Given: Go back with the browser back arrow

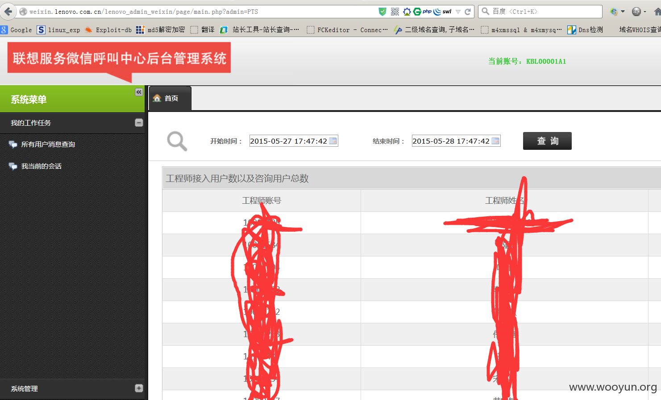Looking at the screenshot, I should point(8,12).
